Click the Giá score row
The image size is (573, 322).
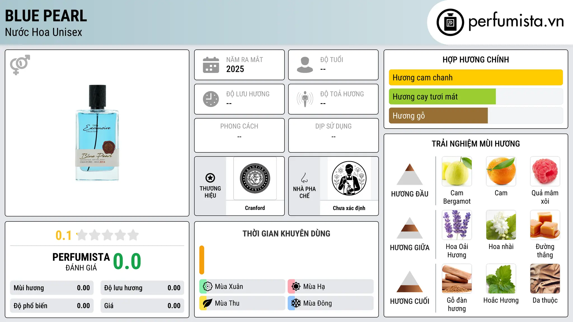click(142, 306)
